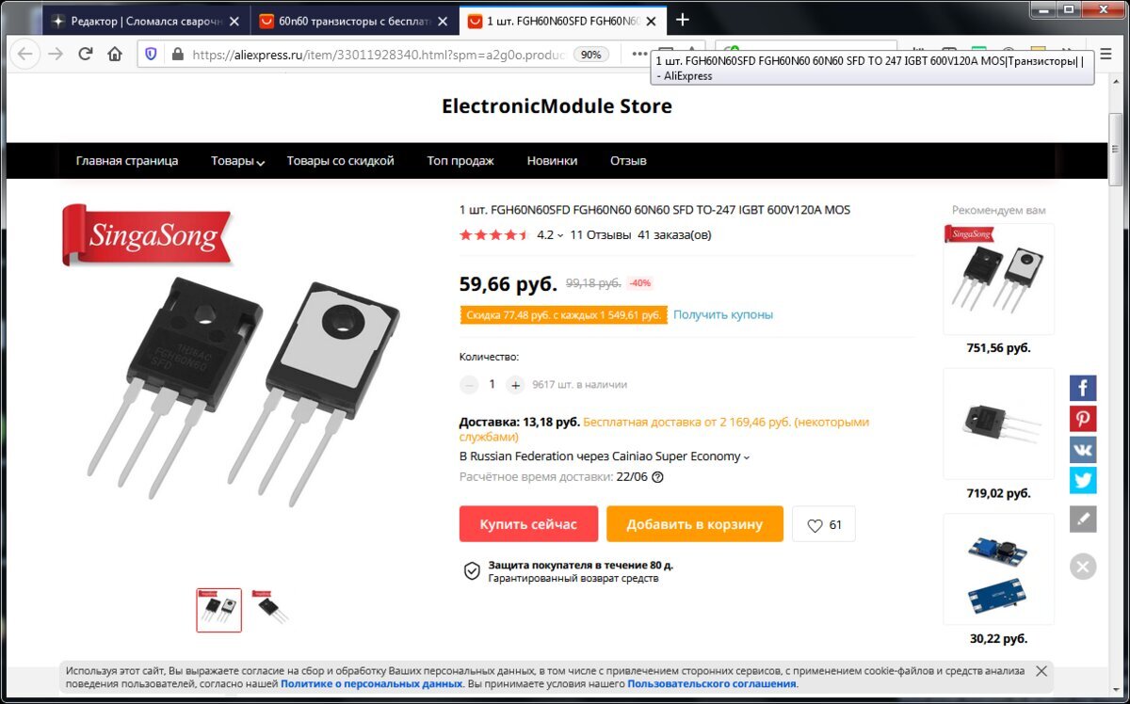Open the pencil edit icon in sidebar
This screenshot has width=1130, height=704.
1083,519
